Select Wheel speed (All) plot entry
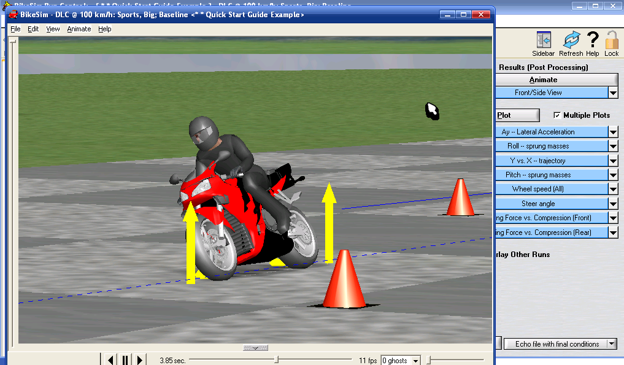This screenshot has width=624, height=365. tap(552, 189)
